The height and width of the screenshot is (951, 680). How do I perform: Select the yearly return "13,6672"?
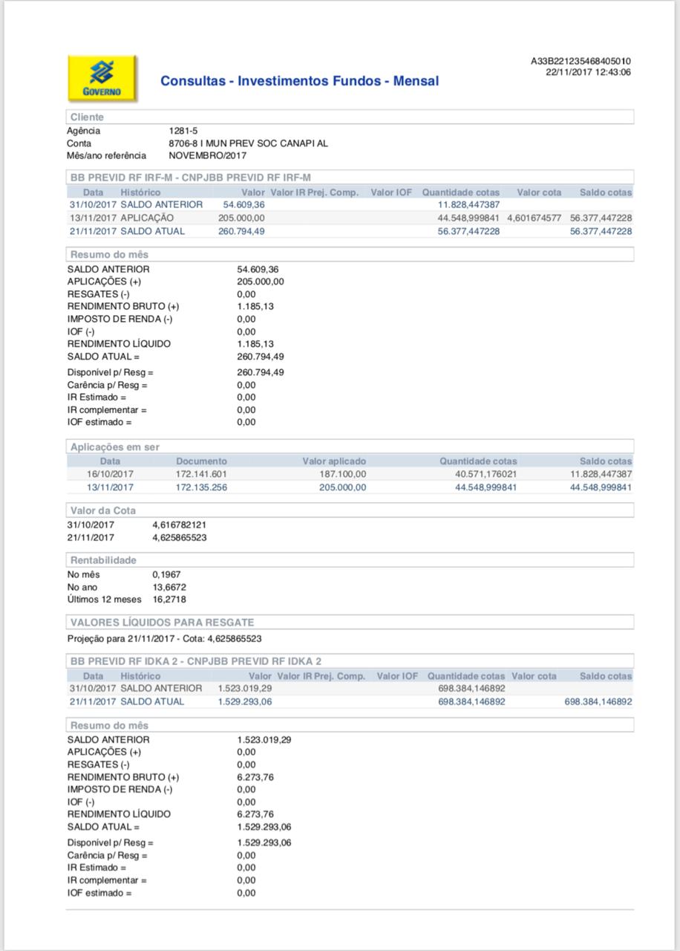(x=169, y=587)
